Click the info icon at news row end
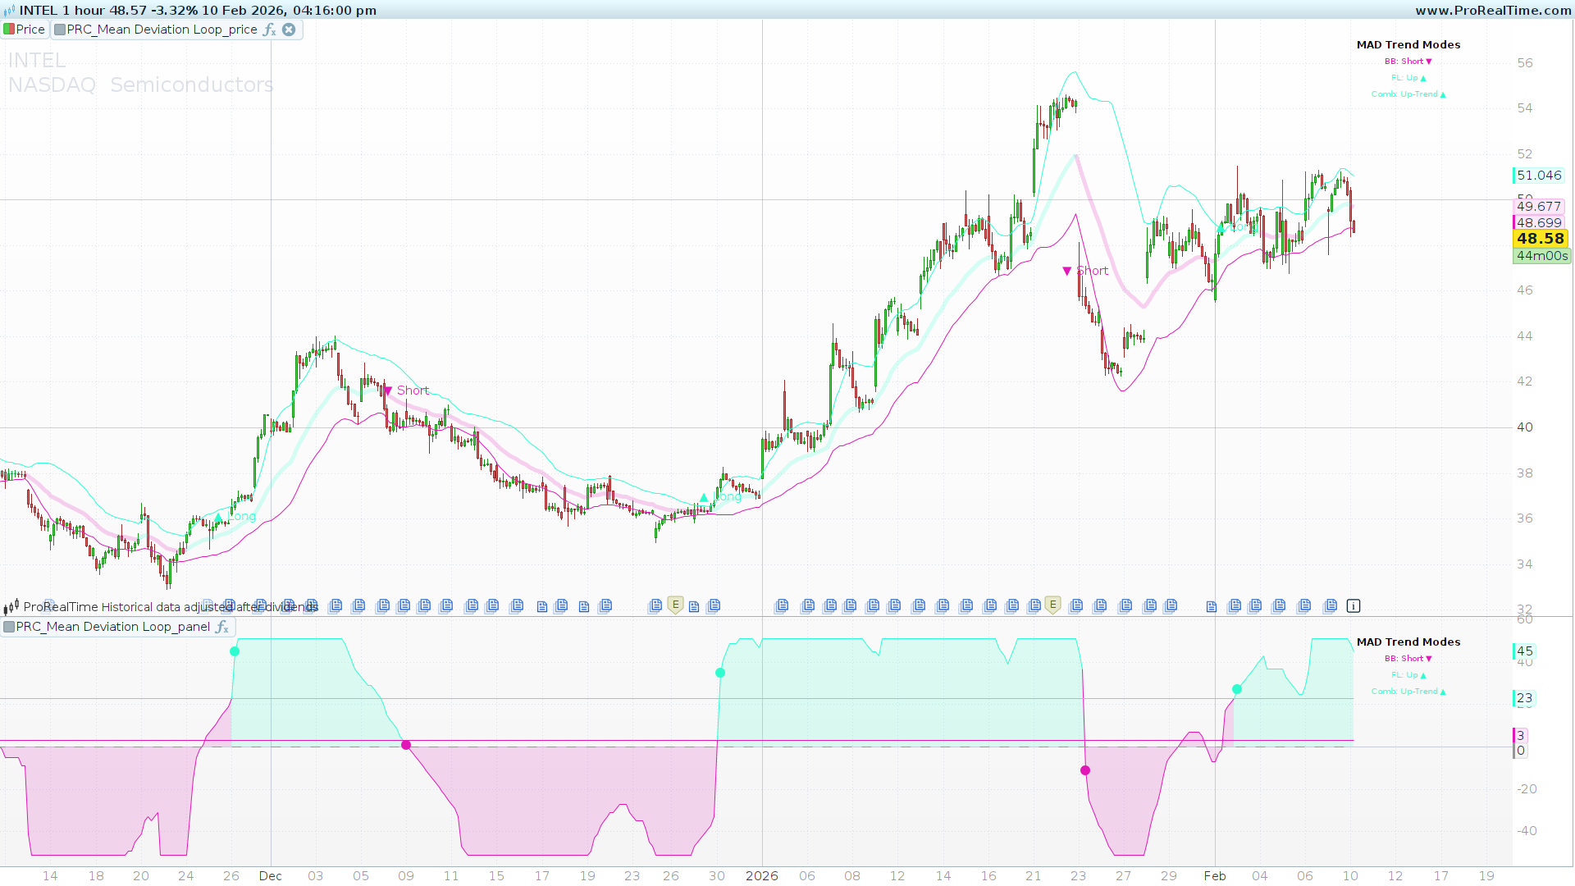The height and width of the screenshot is (886, 1575). (x=1354, y=606)
